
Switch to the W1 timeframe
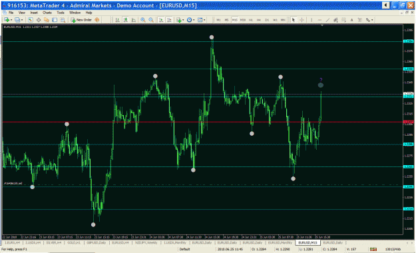tap(275, 20)
